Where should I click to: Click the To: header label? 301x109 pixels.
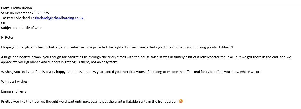click(x=3, y=18)
